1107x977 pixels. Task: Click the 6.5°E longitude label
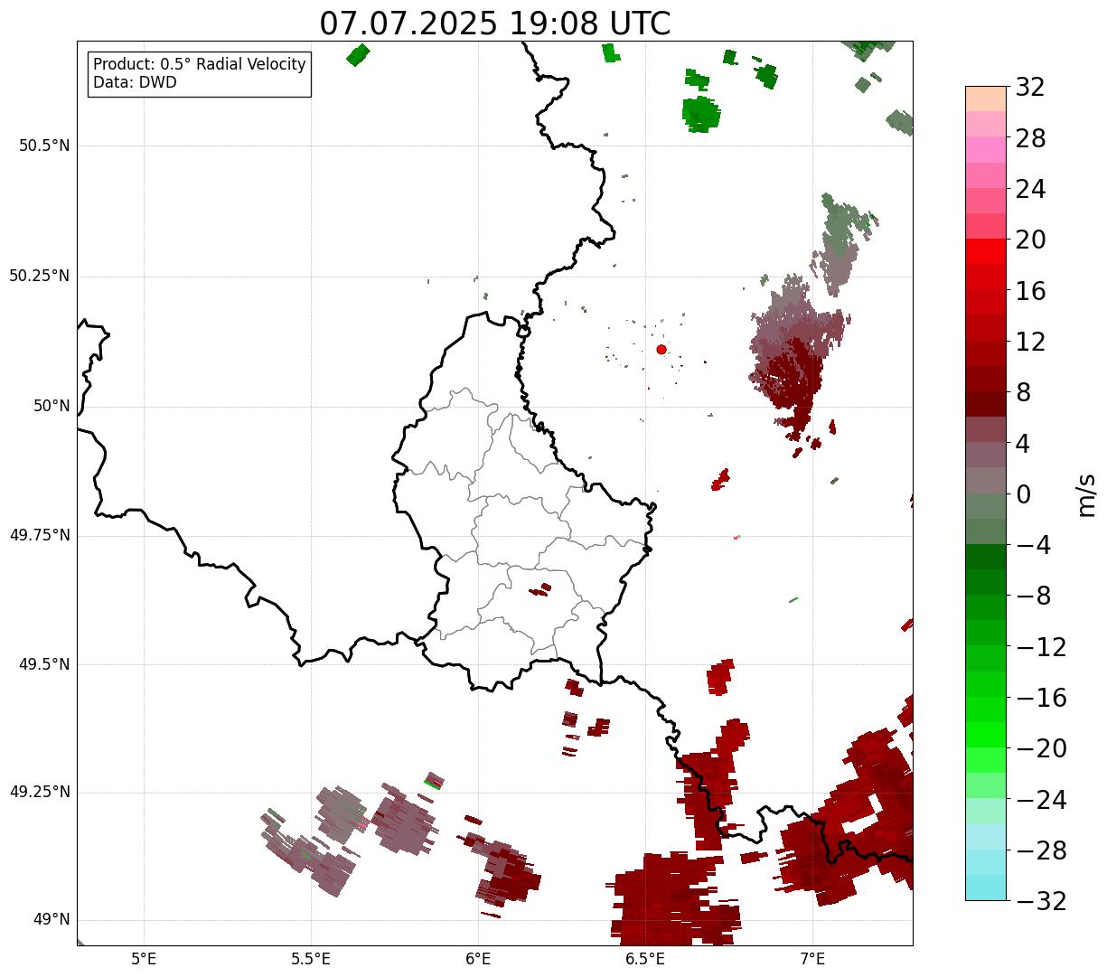[645, 958]
